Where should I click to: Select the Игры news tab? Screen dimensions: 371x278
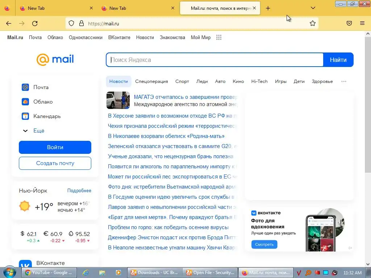[x=281, y=81]
